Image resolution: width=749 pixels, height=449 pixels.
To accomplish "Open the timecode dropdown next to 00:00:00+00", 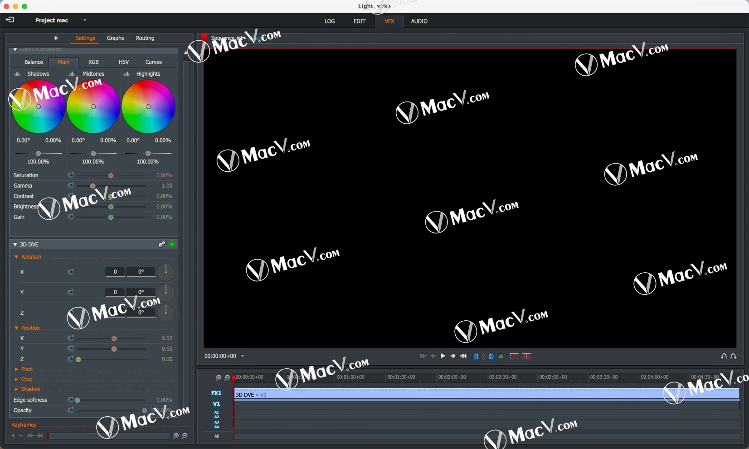I will 243,356.
